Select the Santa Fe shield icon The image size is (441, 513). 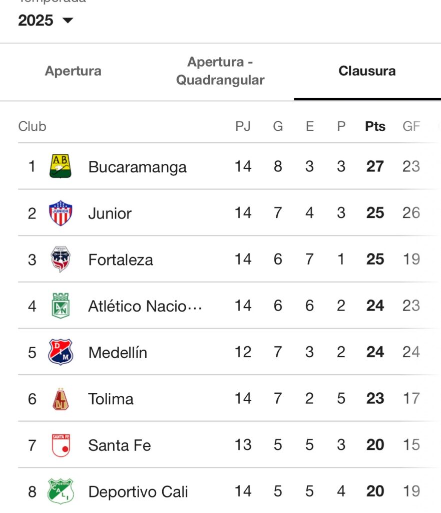point(61,445)
